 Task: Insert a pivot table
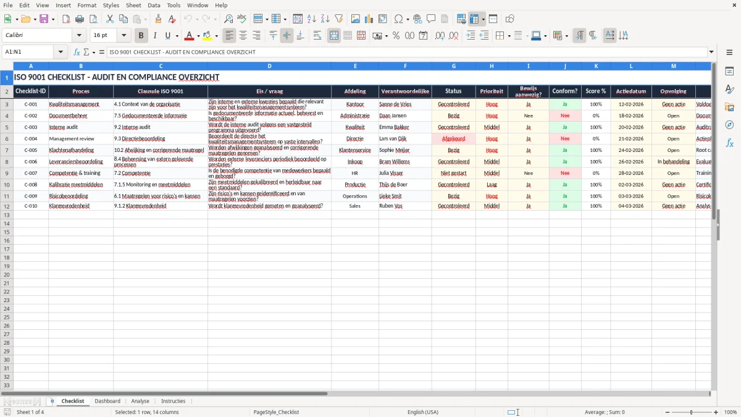(x=383, y=19)
